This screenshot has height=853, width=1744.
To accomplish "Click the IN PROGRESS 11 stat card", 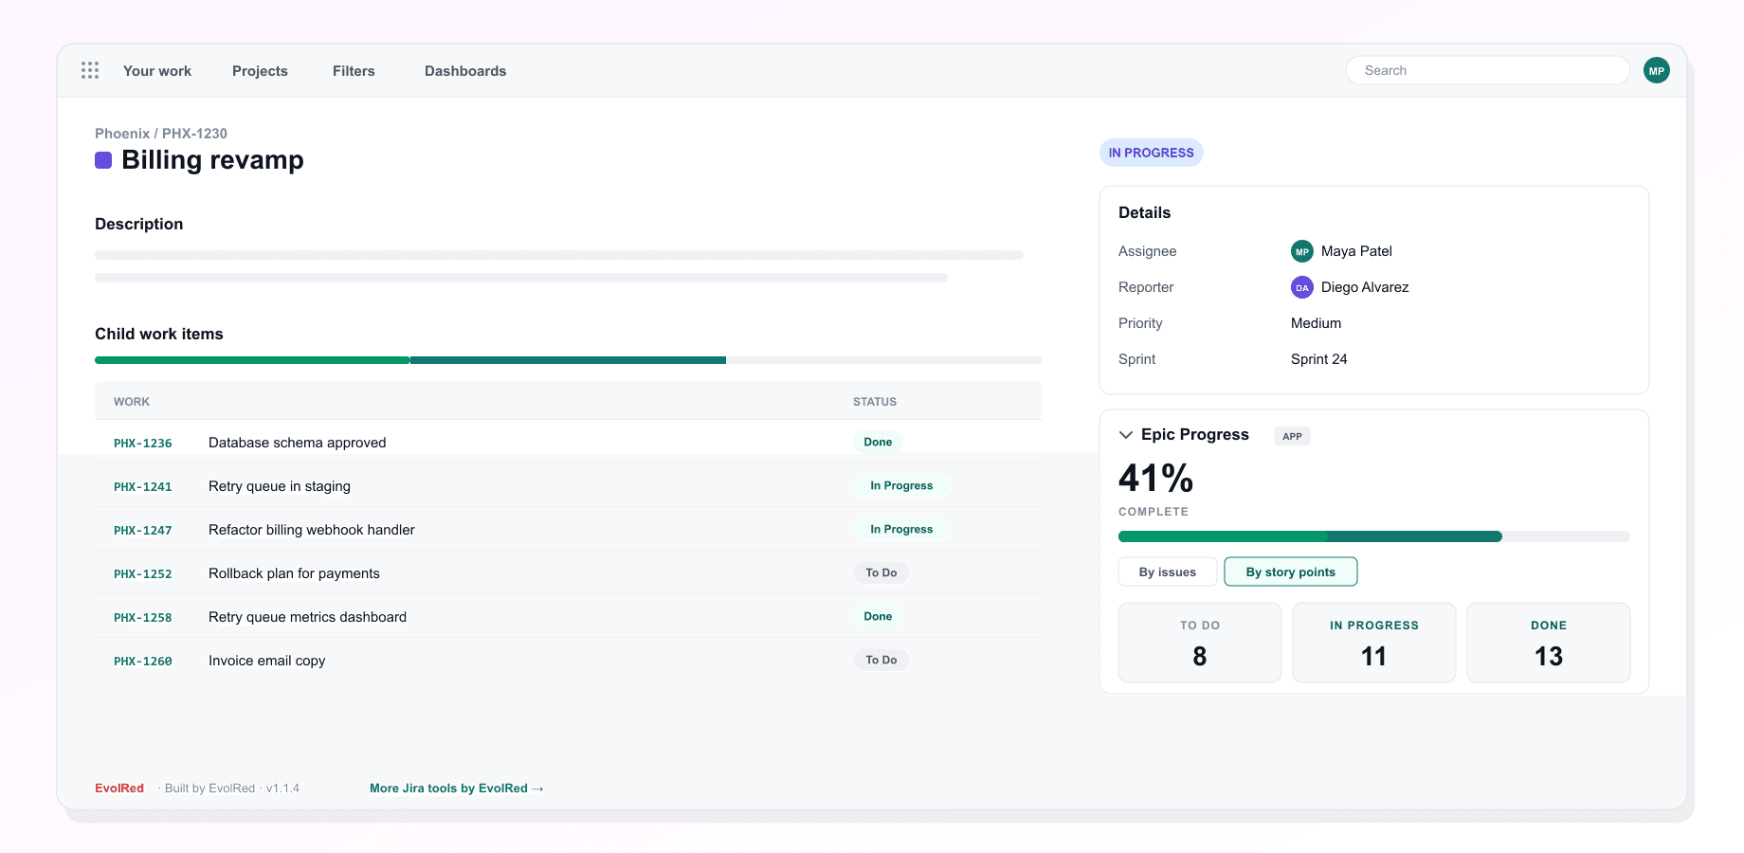I will pos(1374,643).
